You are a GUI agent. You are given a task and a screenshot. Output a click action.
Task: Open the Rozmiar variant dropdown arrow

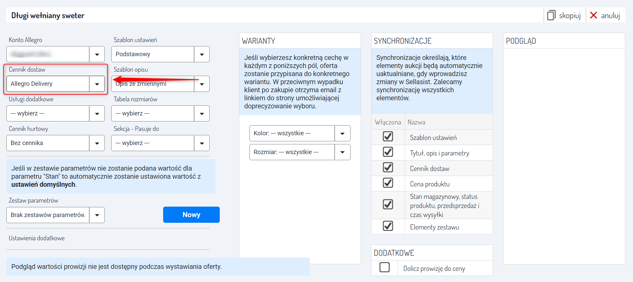342,152
